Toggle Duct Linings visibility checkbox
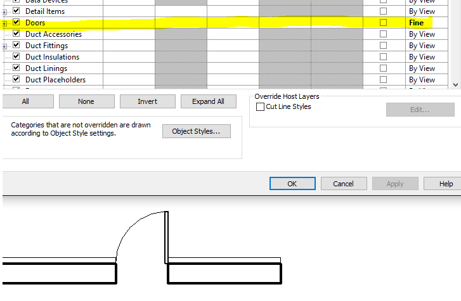Image resolution: width=461 pixels, height=301 pixels. click(16, 68)
